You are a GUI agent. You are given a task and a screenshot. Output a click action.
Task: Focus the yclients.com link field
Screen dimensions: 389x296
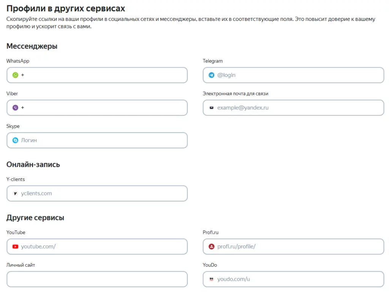coord(103,194)
